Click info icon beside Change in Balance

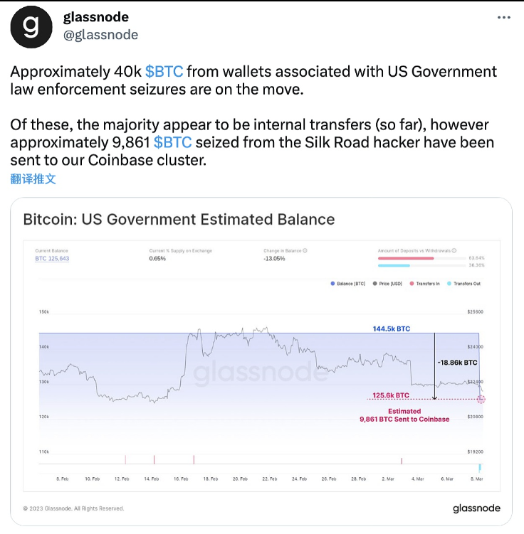305,250
